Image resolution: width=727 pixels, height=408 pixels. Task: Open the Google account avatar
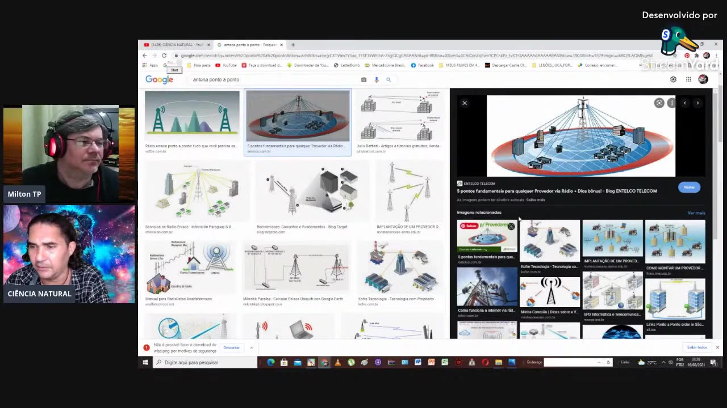703,79
